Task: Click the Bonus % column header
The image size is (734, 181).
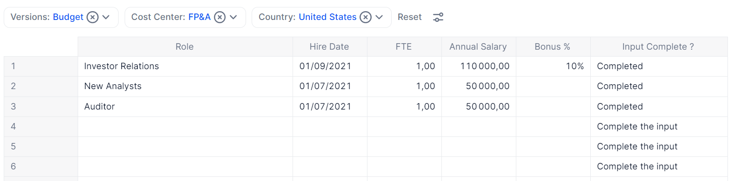Action: click(x=553, y=47)
